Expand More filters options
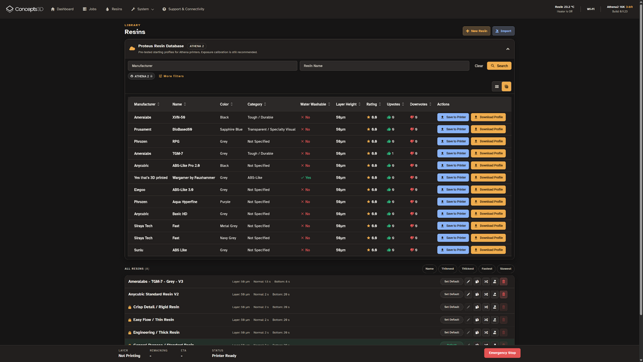The width and height of the screenshot is (643, 362). coord(171,76)
